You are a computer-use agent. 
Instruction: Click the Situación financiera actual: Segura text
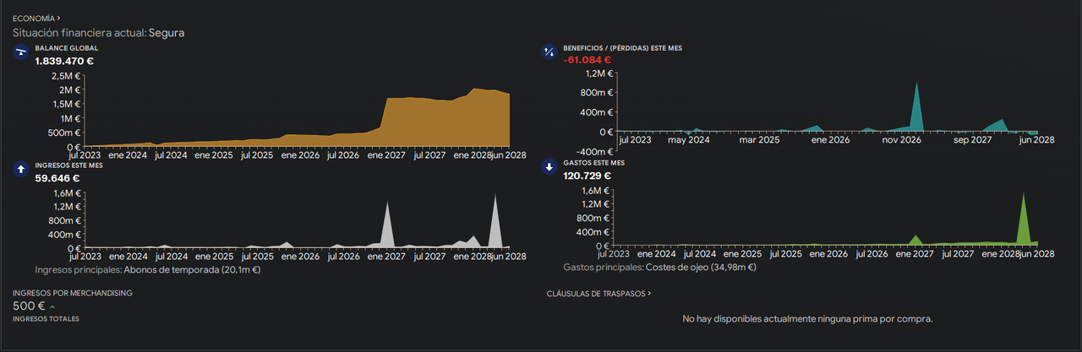click(x=98, y=33)
